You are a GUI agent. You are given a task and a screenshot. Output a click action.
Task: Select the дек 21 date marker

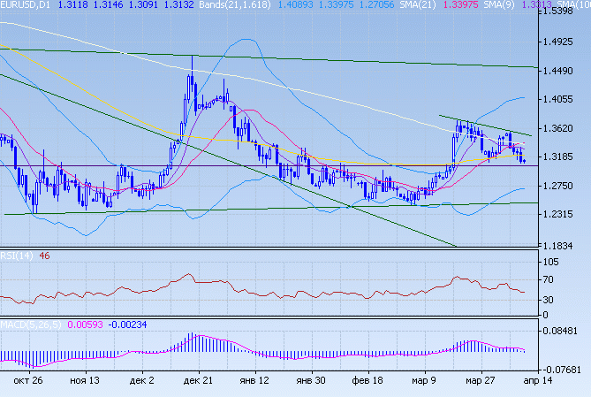[x=198, y=380]
